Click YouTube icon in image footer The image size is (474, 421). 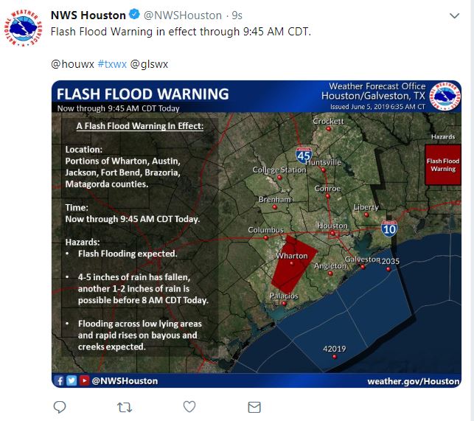(x=84, y=380)
